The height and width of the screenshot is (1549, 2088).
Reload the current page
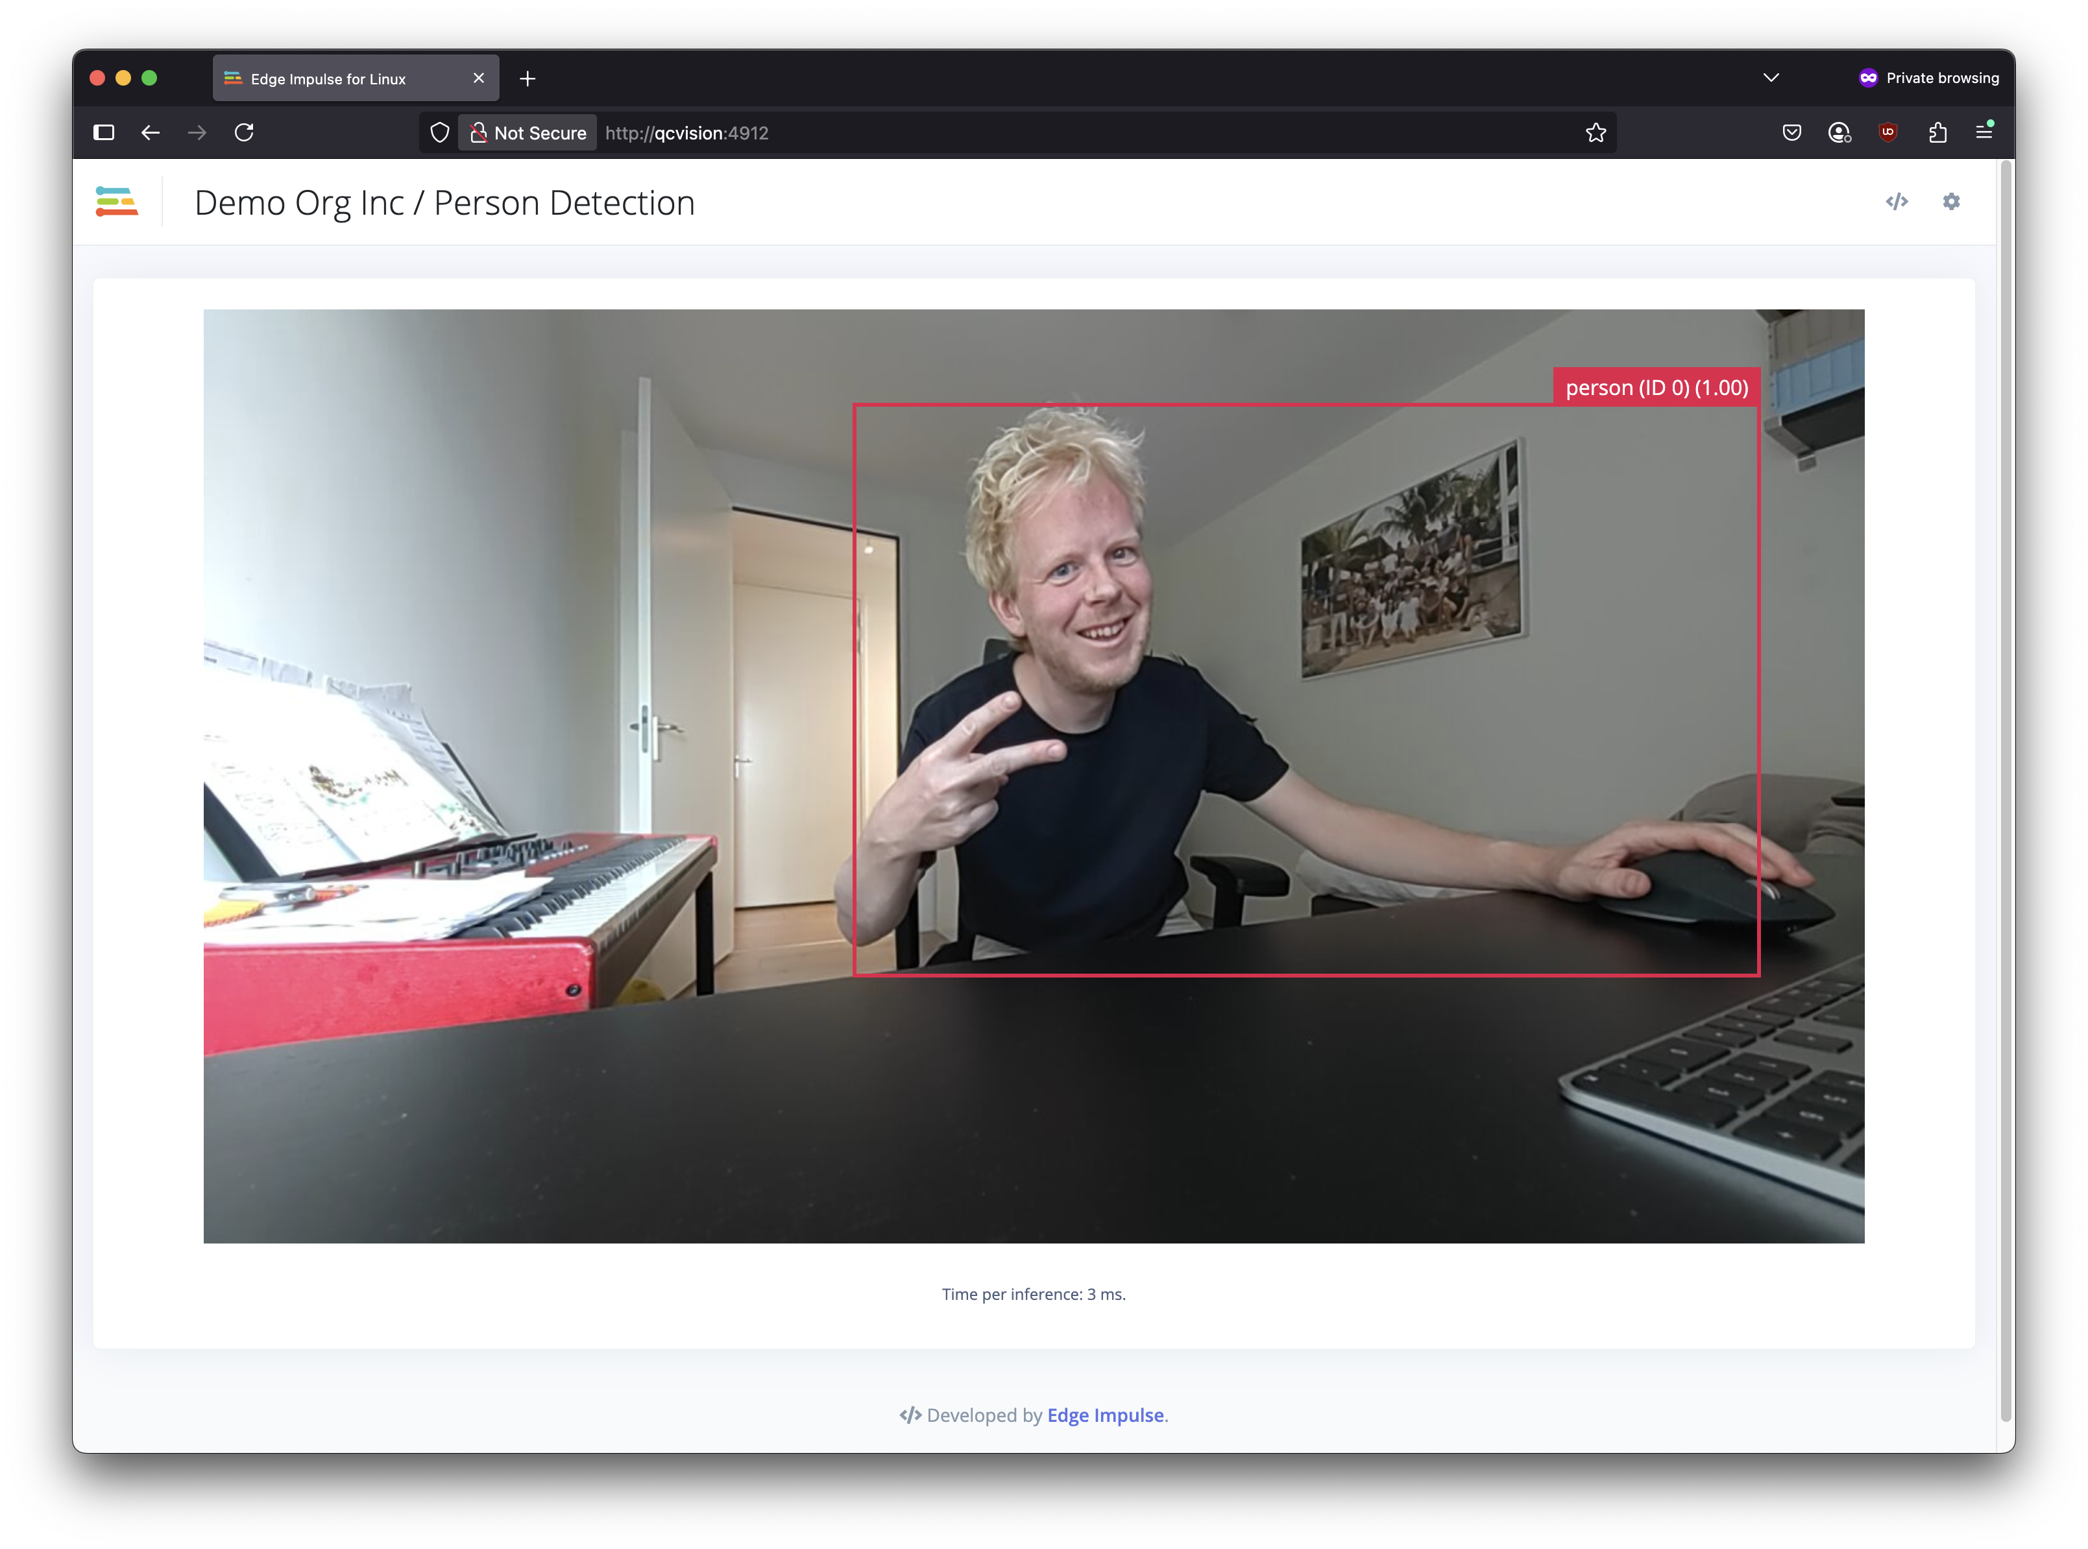(244, 132)
